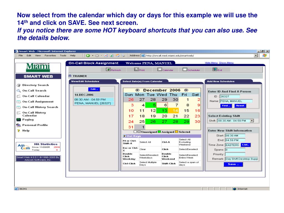Open On-Call Assignment from the sidebar

(x=38, y=102)
